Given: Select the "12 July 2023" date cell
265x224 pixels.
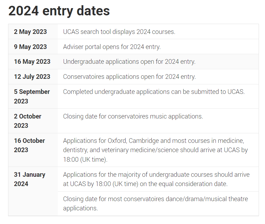Looking at the screenshot, I should point(32,77).
